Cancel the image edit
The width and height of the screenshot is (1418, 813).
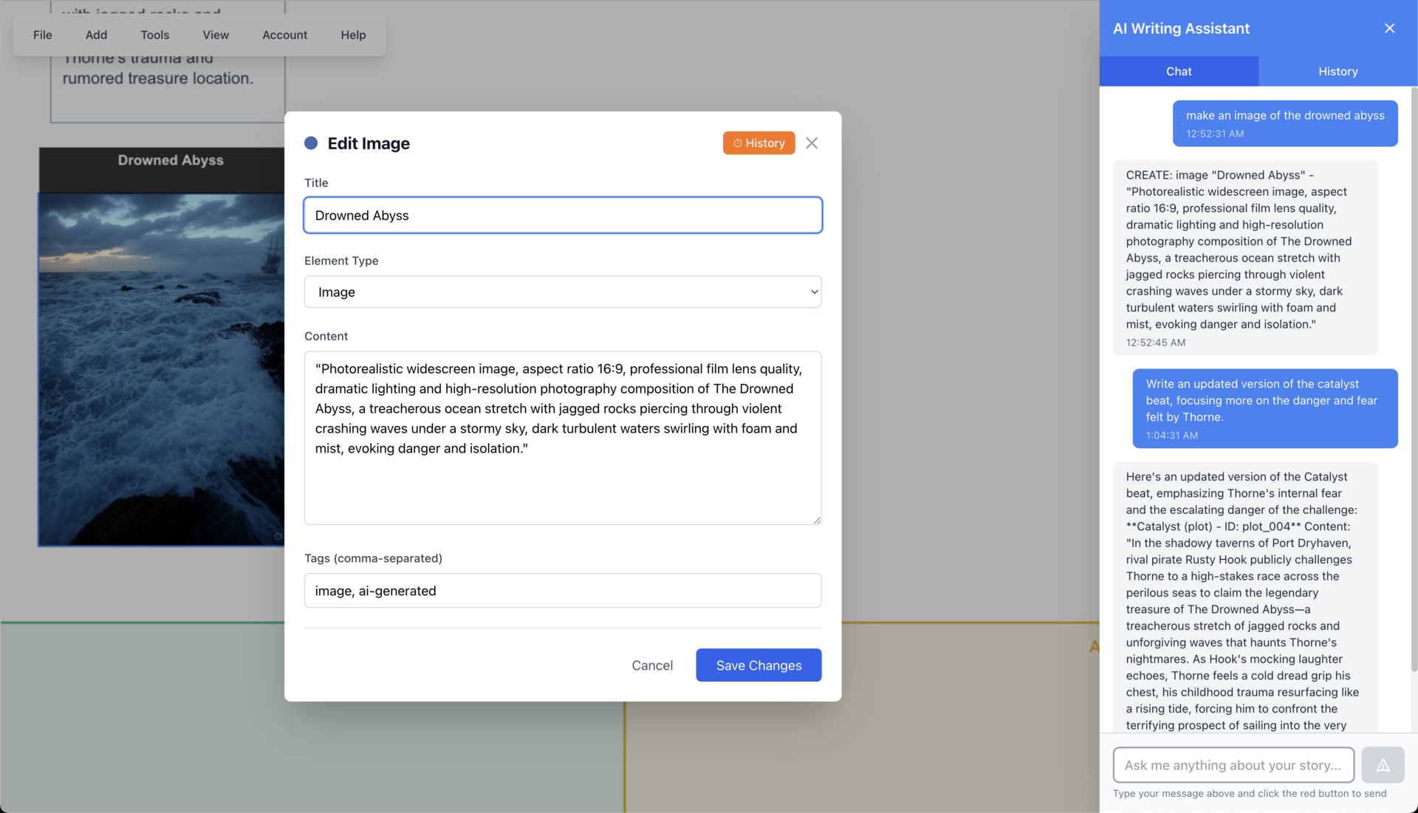[651, 665]
